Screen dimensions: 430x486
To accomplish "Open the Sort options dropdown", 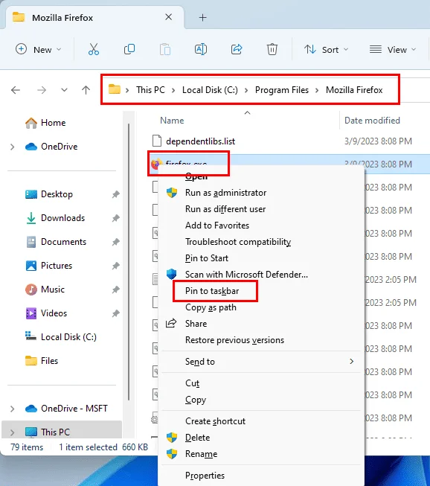I will pos(326,50).
